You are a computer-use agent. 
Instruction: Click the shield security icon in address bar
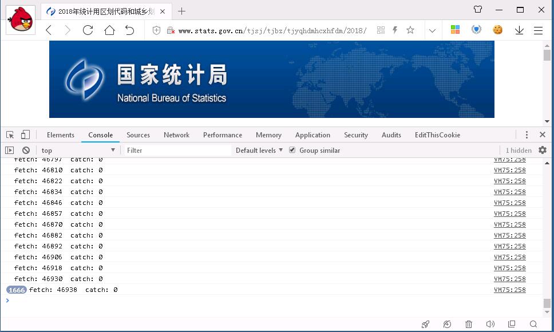click(156, 31)
